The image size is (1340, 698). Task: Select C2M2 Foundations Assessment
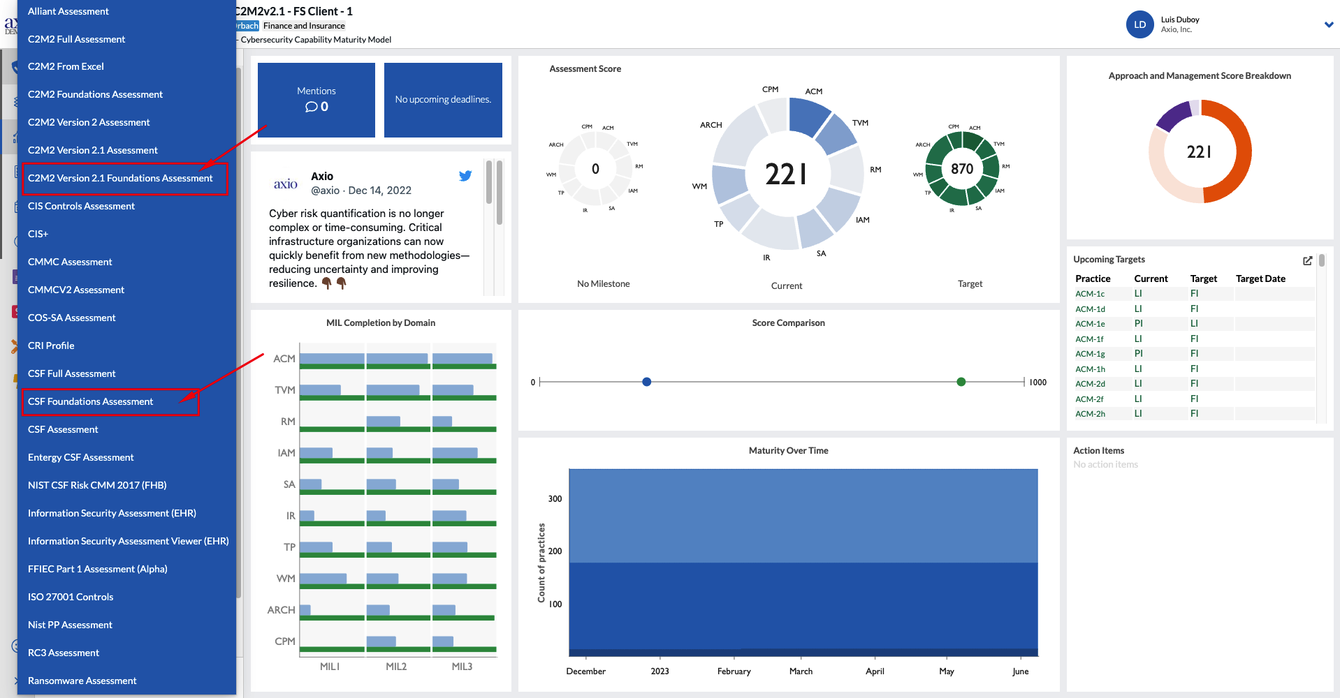click(95, 94)
